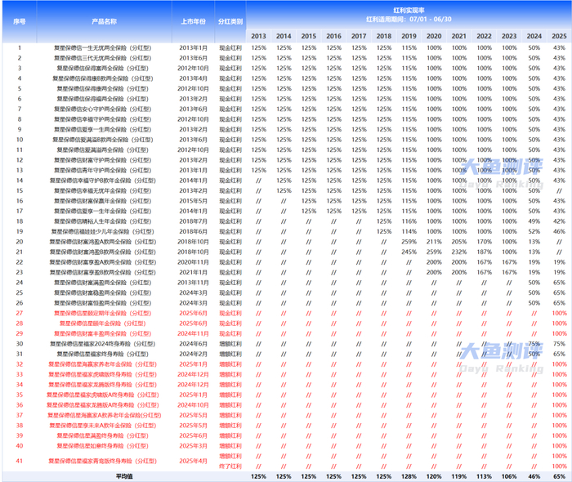
Task: Click '复星保德信财富鸿盈A款两全保险（分红型）' product name
Action: (x=102, y=242)
